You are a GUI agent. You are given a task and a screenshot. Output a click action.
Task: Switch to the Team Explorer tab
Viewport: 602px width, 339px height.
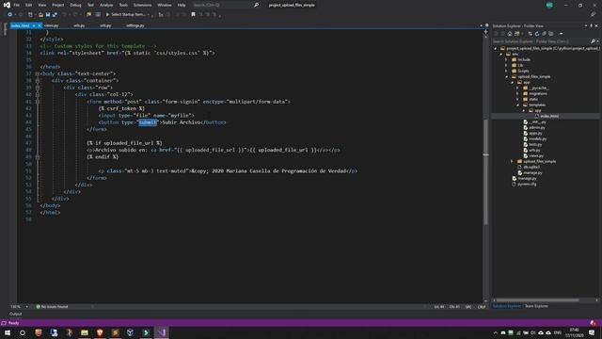pyautogui.click(x=536, y=306)
